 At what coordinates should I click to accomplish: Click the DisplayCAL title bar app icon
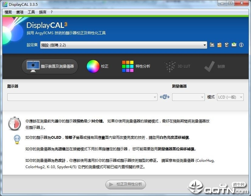click(x=5, y=4)
